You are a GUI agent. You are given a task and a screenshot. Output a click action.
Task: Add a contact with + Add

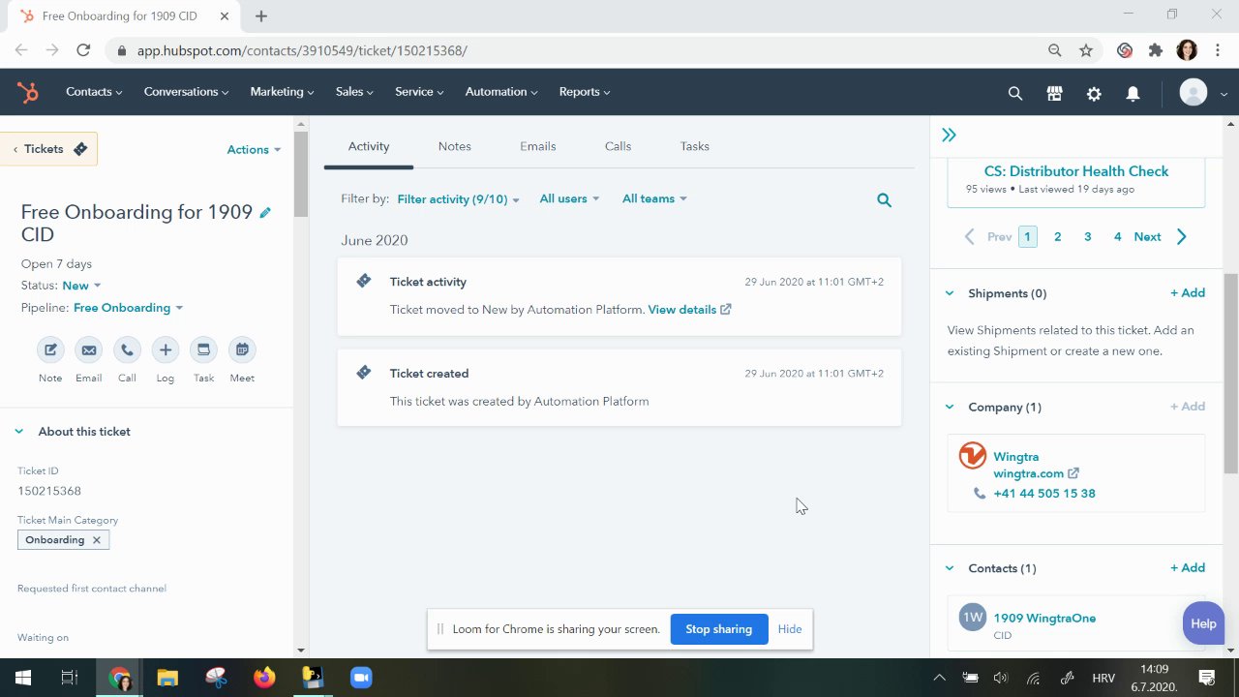point(1187,568)
